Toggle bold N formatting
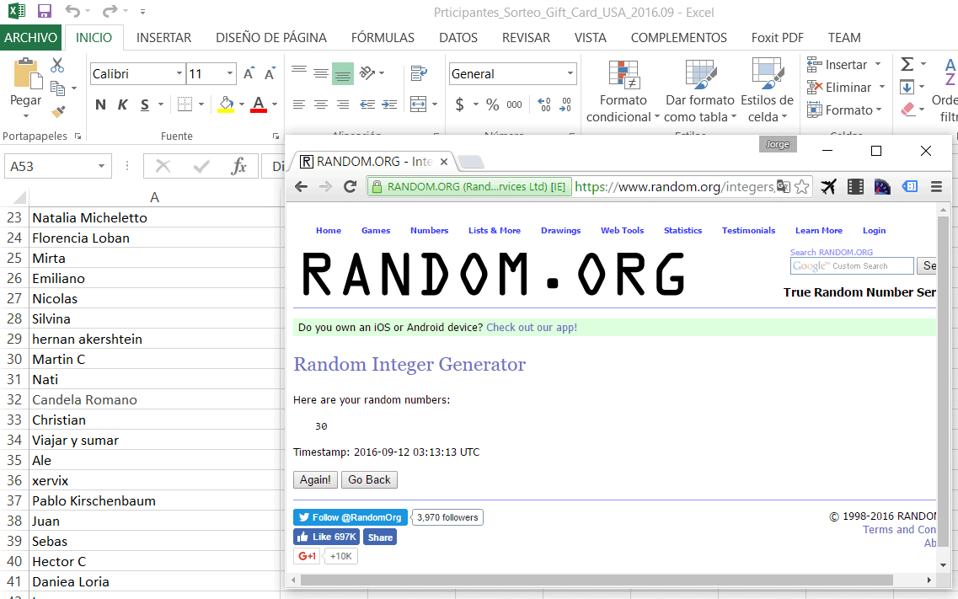This screenshot has height=599, width=958. pyautogui.click(x=101, y=105)
